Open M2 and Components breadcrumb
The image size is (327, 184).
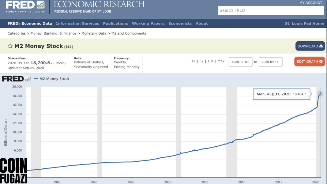[129, 33]
